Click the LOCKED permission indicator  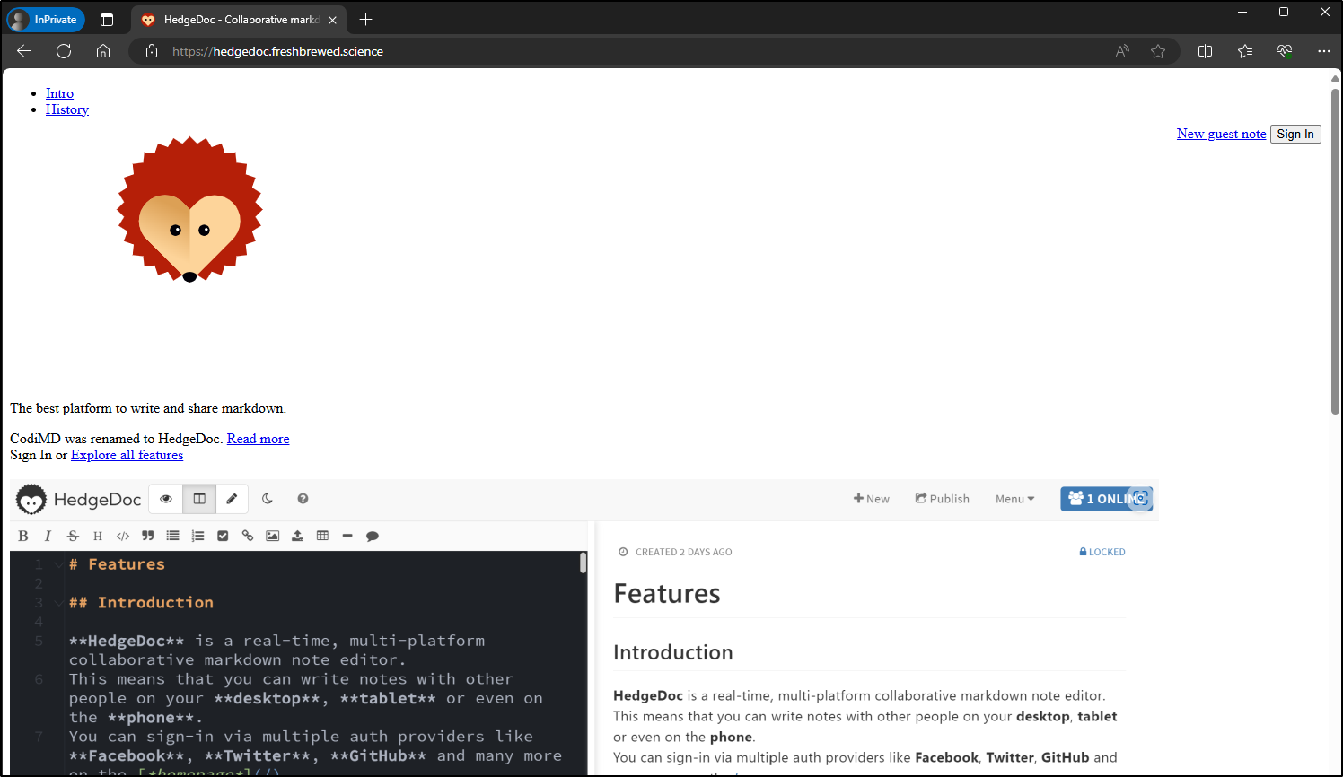(x=1102, y=552)
